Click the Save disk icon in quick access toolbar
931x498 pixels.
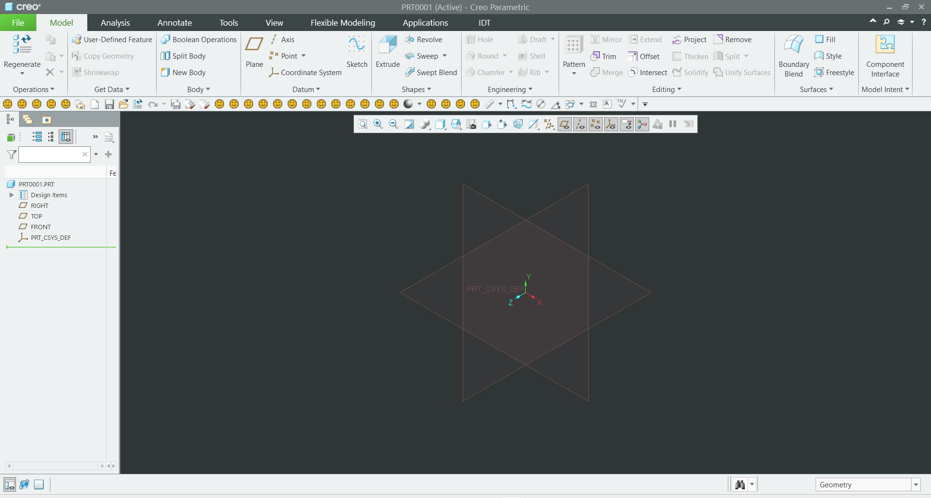[x=109, y=104]
